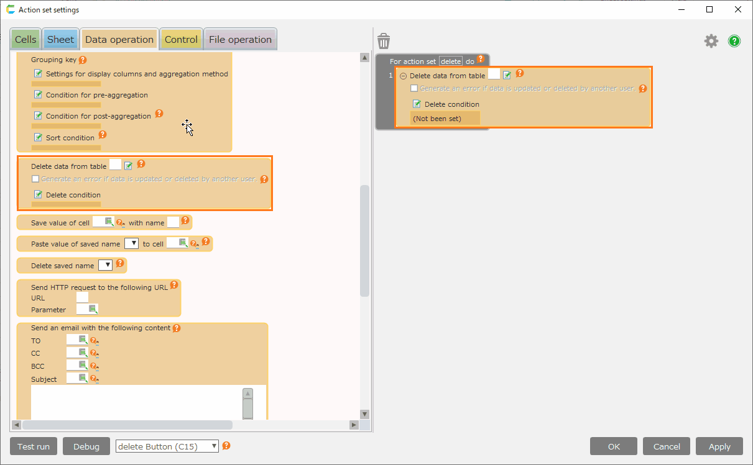Image resolution: width=753 pixels, height=465 pixels.
Task: Click cell picker icon in Save value of cell
Action: click(109, 222)
